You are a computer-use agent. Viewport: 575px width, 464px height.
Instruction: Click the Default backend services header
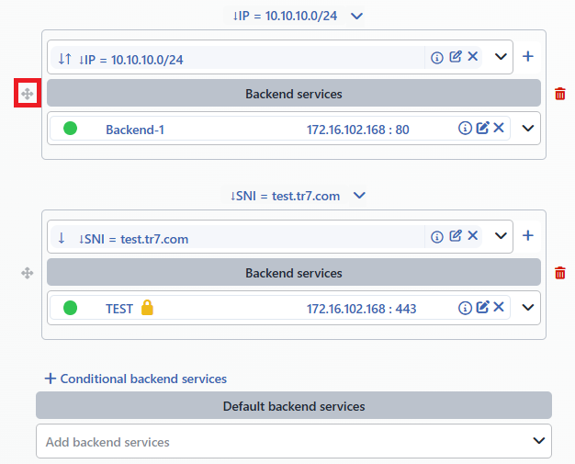click(x=294, y=406)
